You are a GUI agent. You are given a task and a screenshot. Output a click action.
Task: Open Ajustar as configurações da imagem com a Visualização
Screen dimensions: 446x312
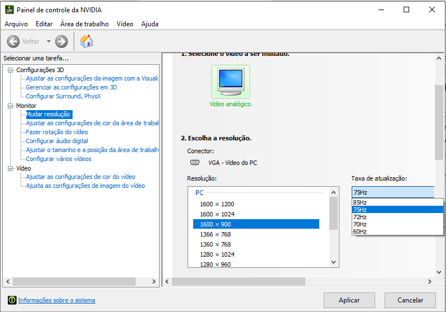(x=92, y=78)
